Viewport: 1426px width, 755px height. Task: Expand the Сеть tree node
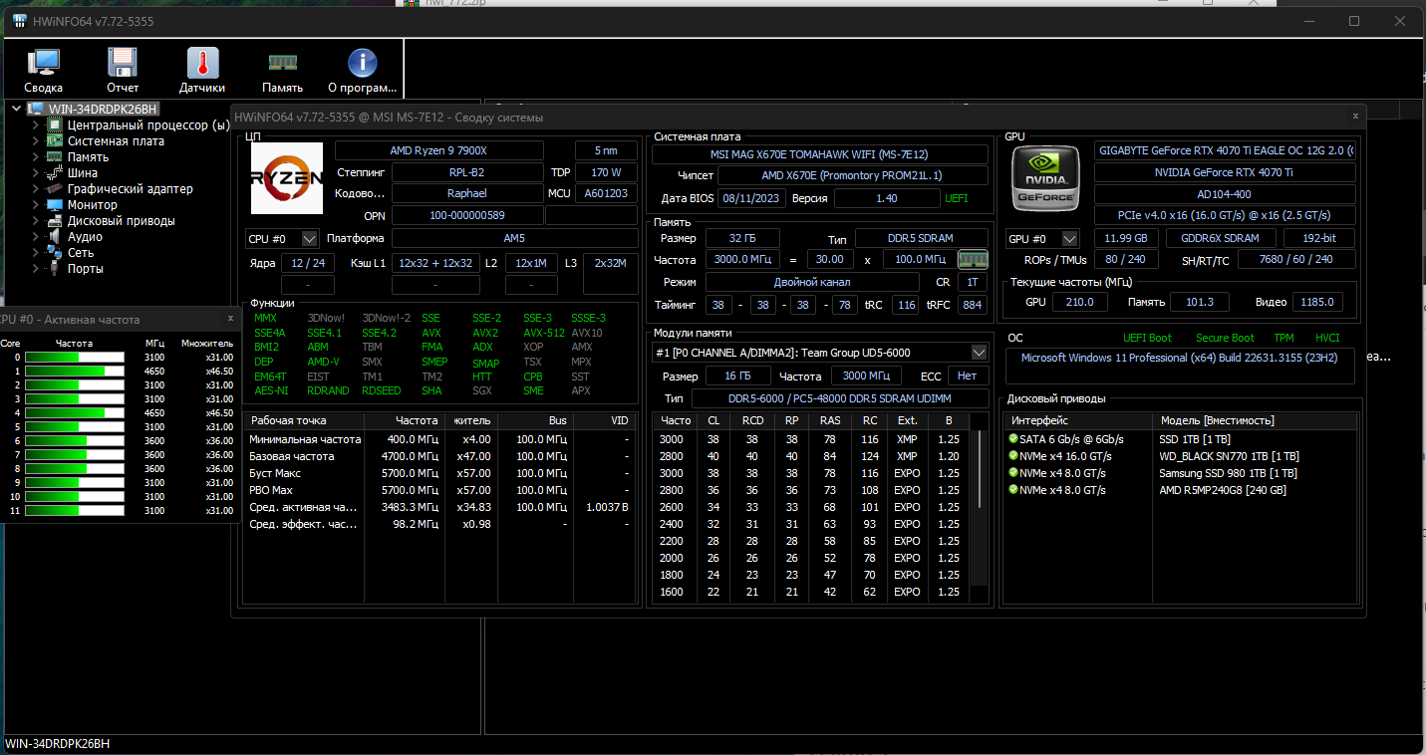click(x=36, y=252)
